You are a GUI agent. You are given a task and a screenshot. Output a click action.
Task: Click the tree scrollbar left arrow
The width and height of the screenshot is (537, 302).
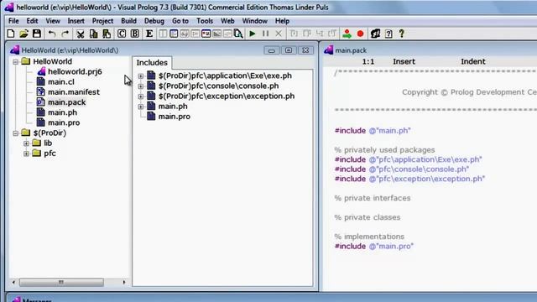point(13,282)
